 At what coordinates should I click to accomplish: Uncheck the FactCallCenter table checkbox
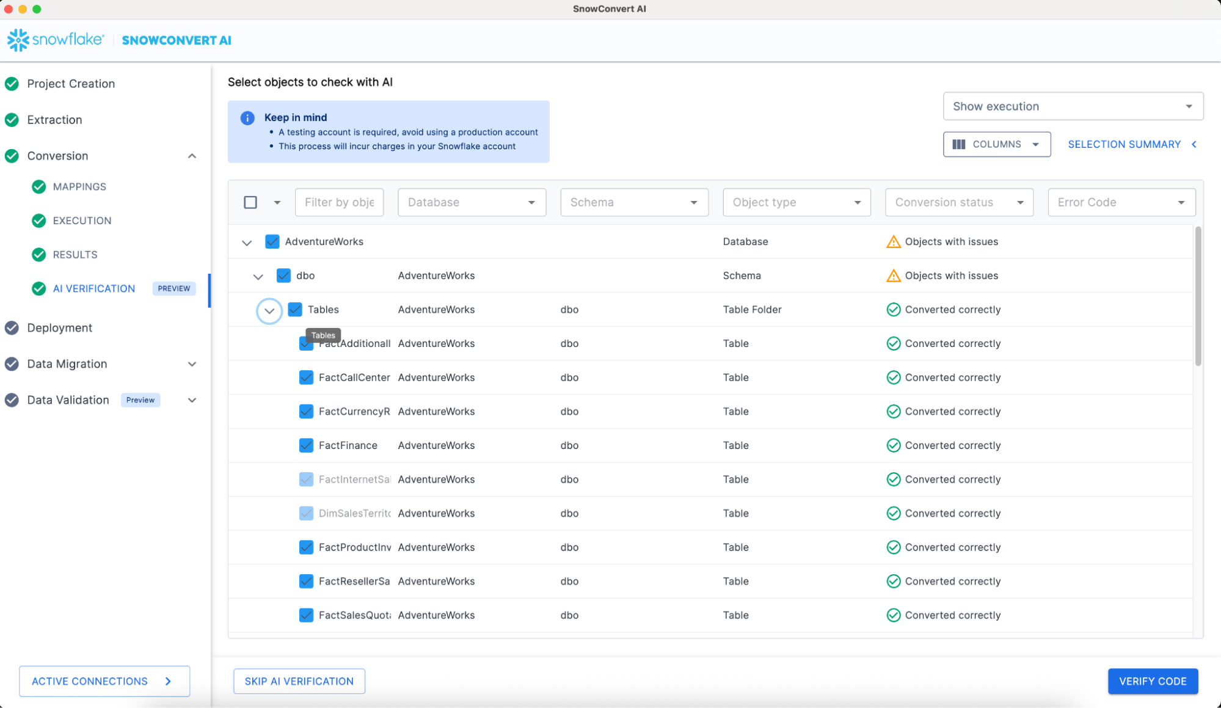(306, 378)
